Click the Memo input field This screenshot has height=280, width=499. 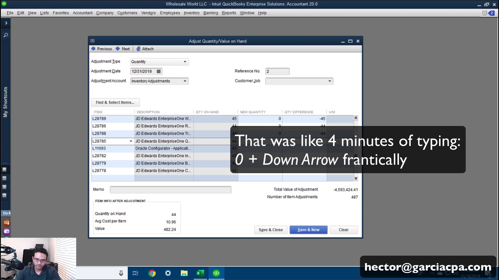click(x=170, y=189)
